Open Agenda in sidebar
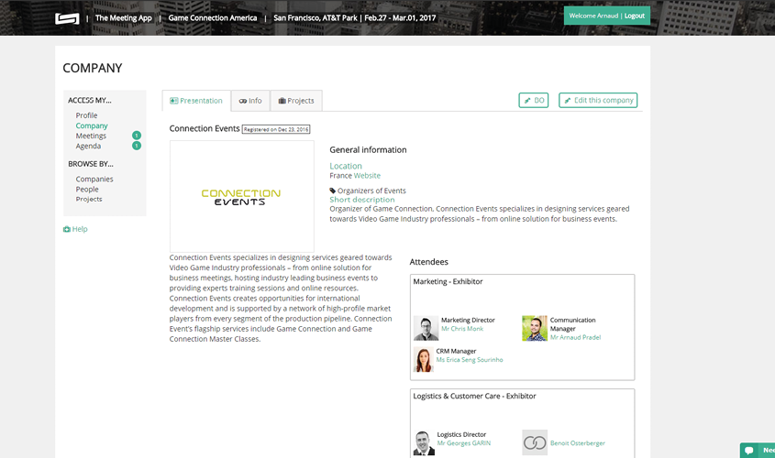 click(88, 146)
